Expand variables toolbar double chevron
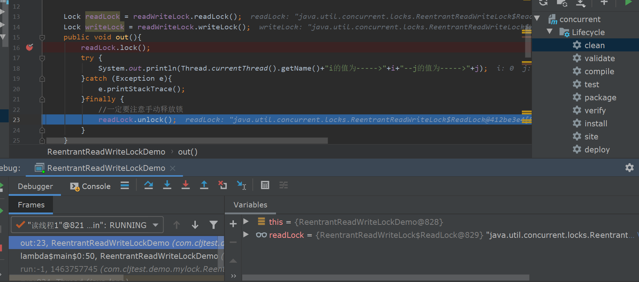The height and width of the screenshot is (282, 639). pyautogui.click(x=233, y=276)
